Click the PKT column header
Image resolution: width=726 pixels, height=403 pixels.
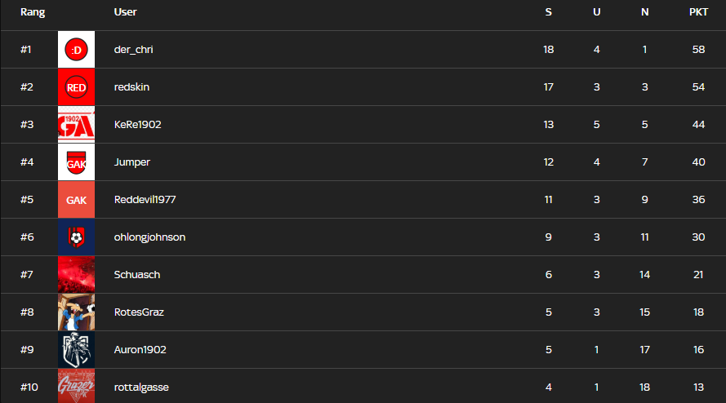[698, 12]
